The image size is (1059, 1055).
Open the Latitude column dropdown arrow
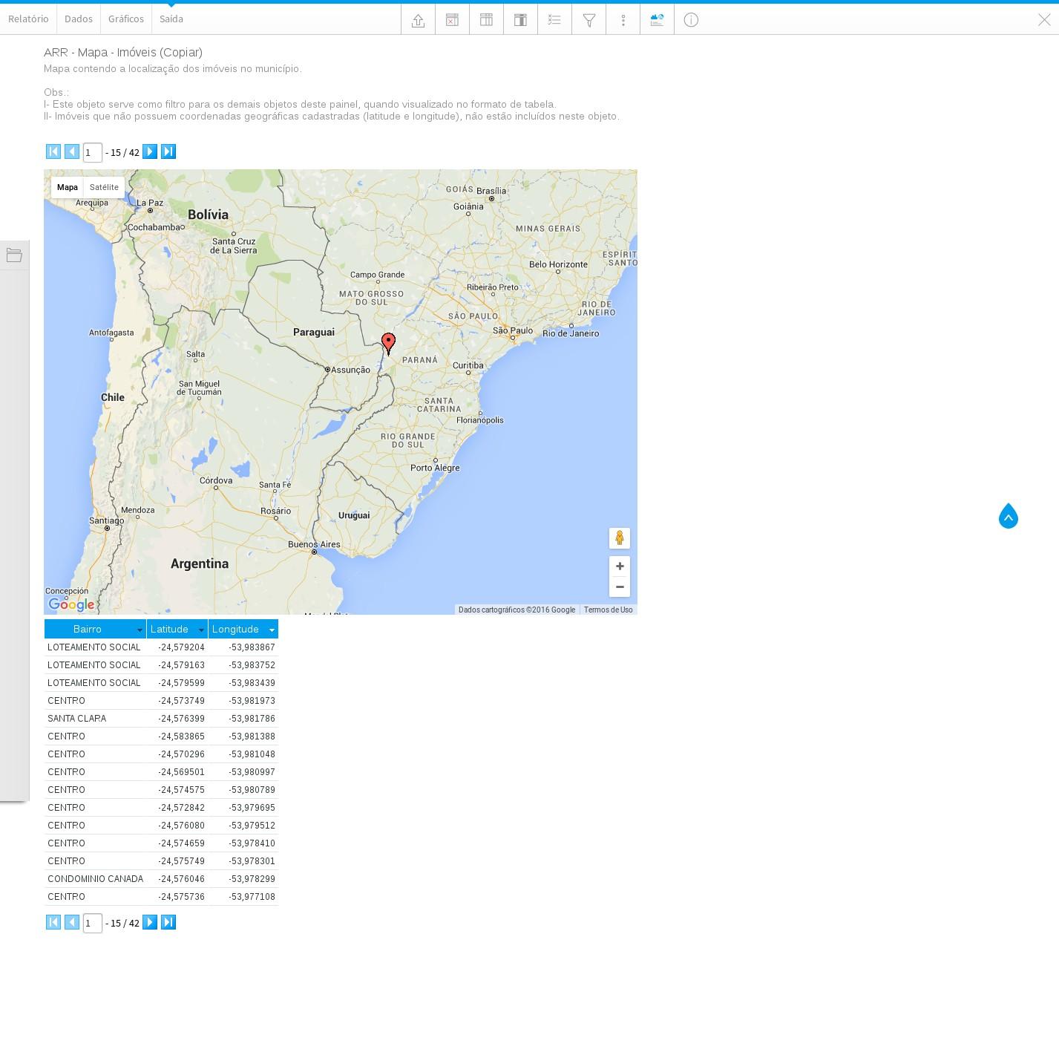click(201, 630)
